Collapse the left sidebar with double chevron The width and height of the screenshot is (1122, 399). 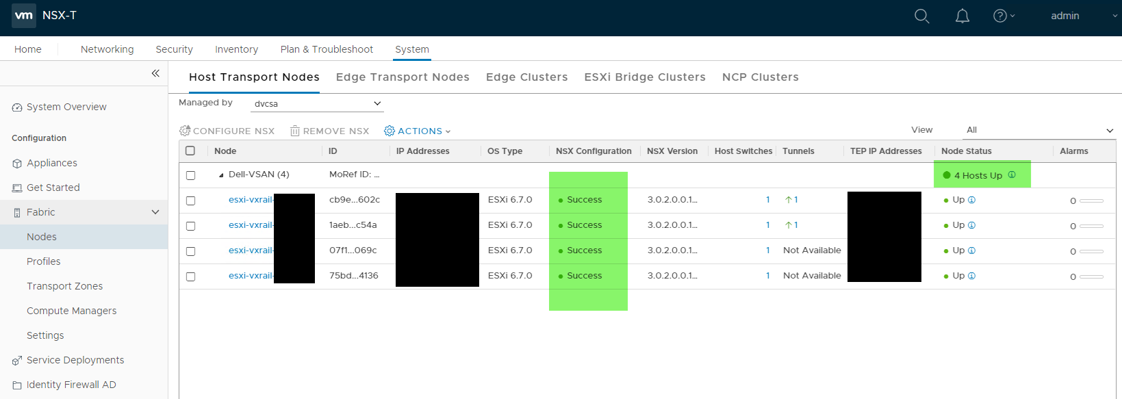155,73
